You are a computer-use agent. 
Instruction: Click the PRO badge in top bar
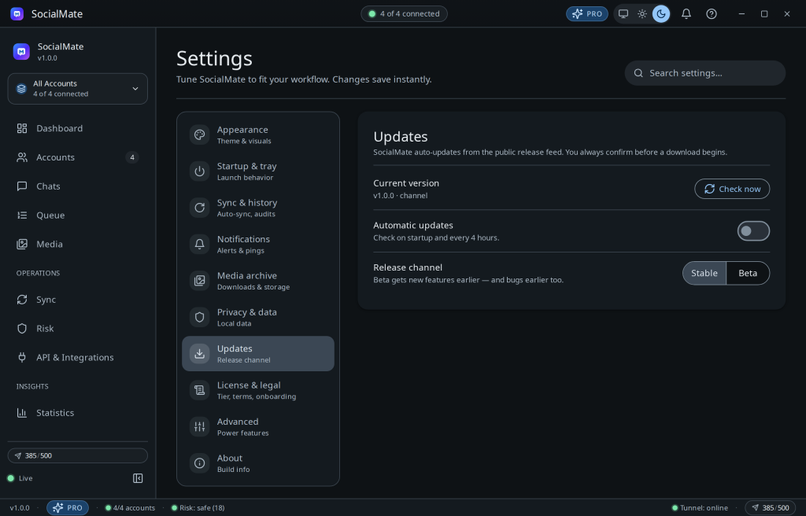(587, 14)
